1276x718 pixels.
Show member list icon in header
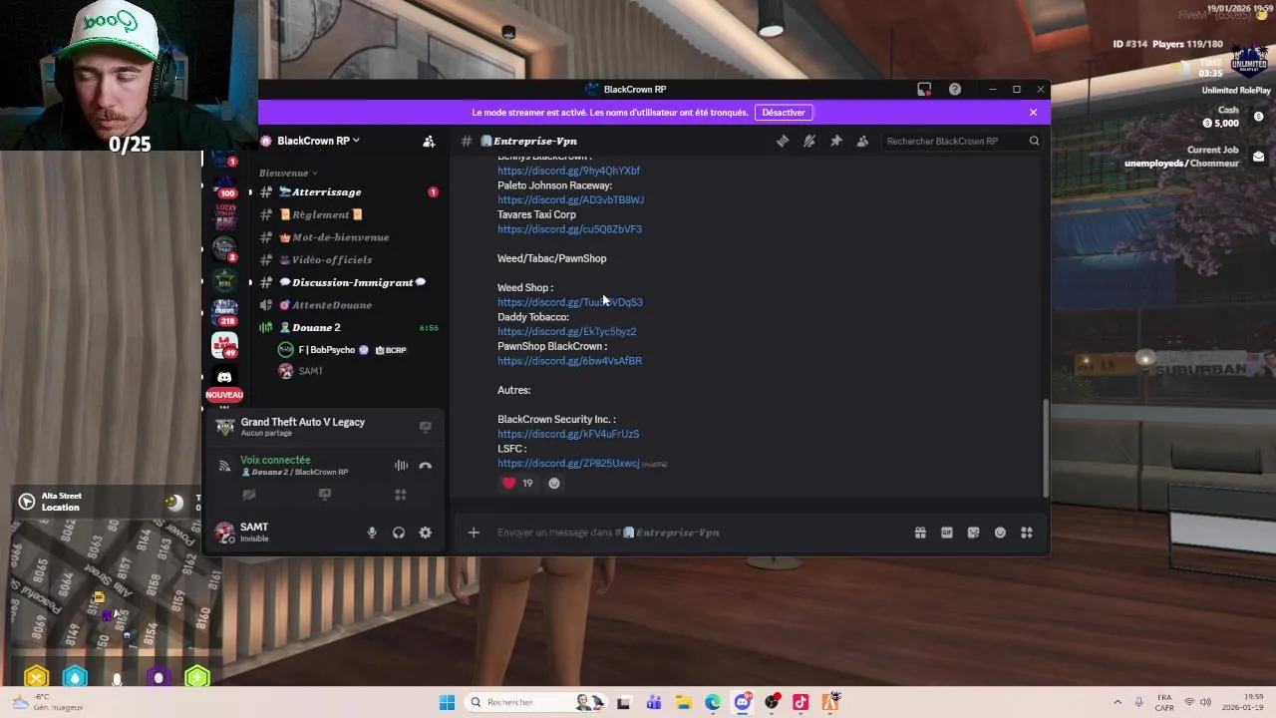pos(862,142)
